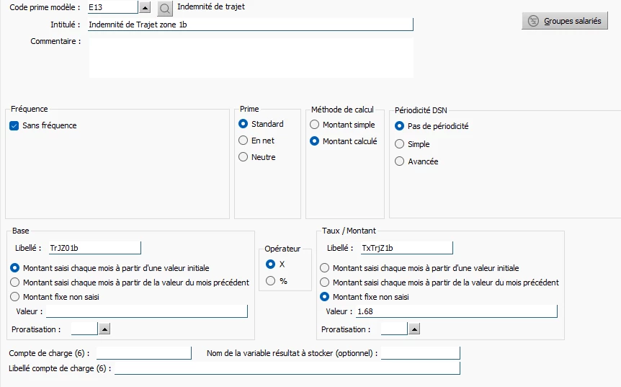Select Avancée DSN periodicity
The image size is (621, 387).
[400, 161]
